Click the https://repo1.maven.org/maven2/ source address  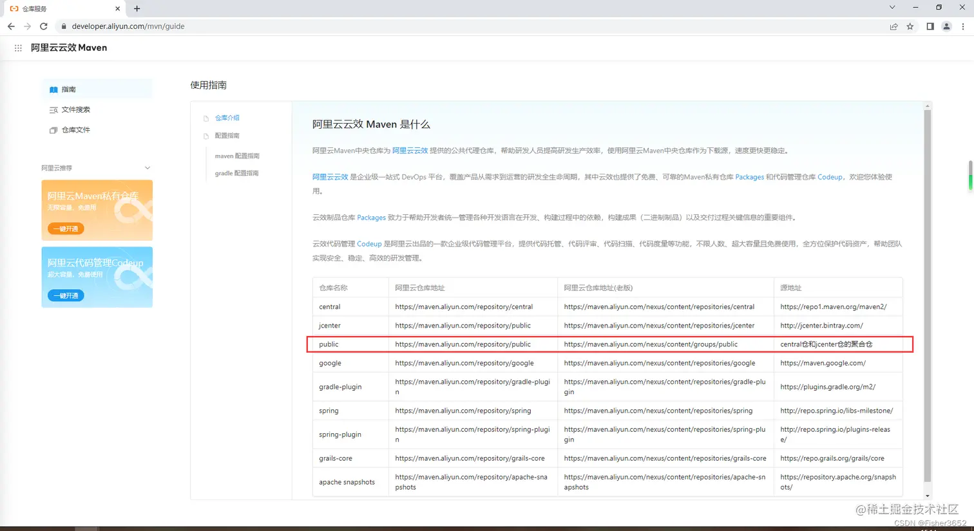point(834,307)
